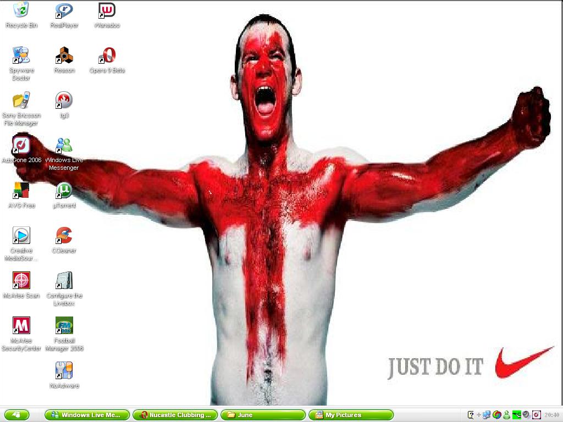
Task: Click the AdsGone 2006 shortcut
Action: coord(21,146)
